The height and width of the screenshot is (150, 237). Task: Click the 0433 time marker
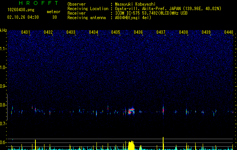pos(71,32)
